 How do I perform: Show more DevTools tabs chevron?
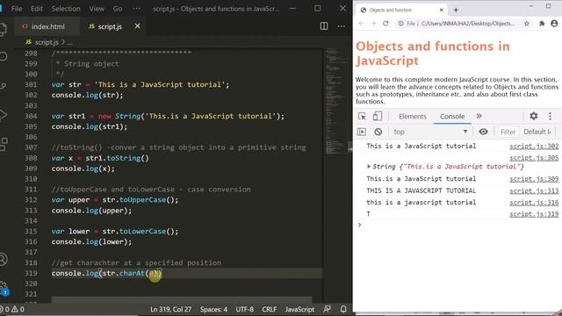point(479,116)
